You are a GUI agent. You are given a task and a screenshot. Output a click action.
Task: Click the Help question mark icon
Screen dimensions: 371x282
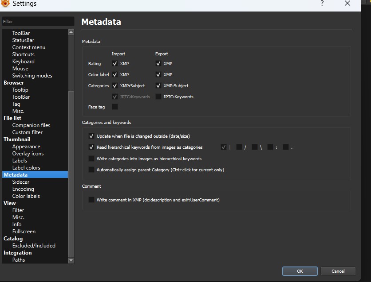point(322,4)
